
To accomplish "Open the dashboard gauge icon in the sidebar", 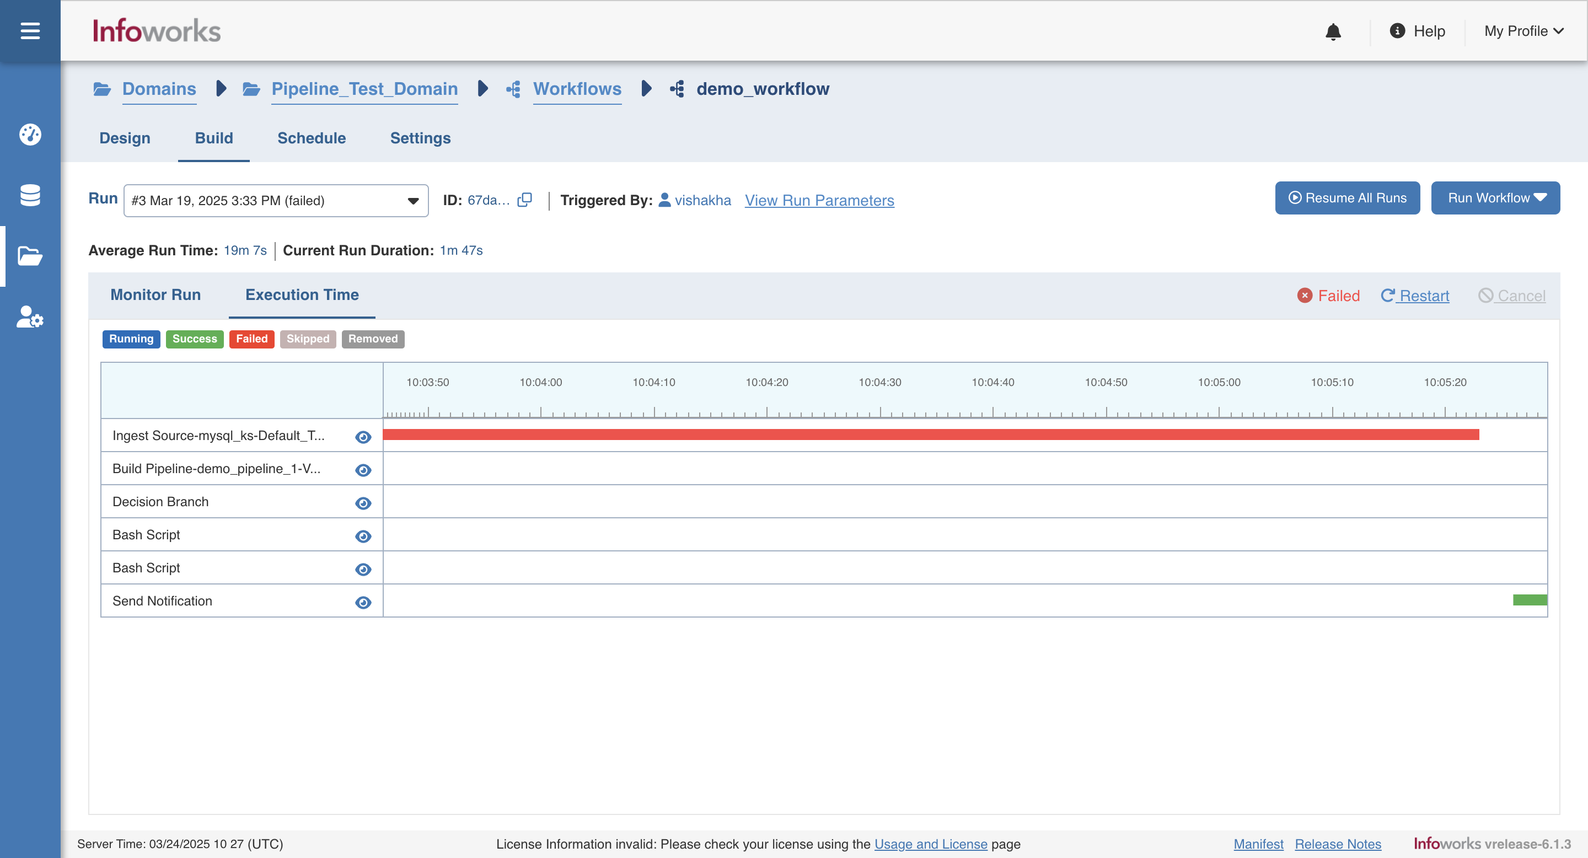I will click(x=30, y=135).
